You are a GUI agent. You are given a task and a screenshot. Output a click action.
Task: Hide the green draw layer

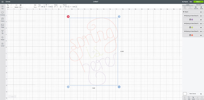click(x=201, y=28)
